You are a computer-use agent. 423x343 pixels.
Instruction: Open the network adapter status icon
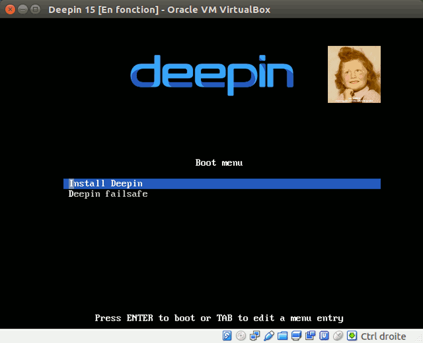pyautogui.click(x=255, y=336)
